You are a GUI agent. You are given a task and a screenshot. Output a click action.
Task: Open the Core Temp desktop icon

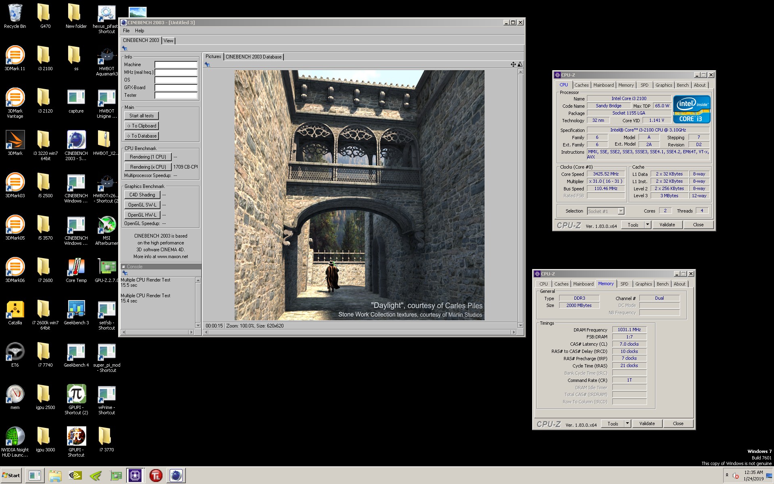[x=76, y=270]
